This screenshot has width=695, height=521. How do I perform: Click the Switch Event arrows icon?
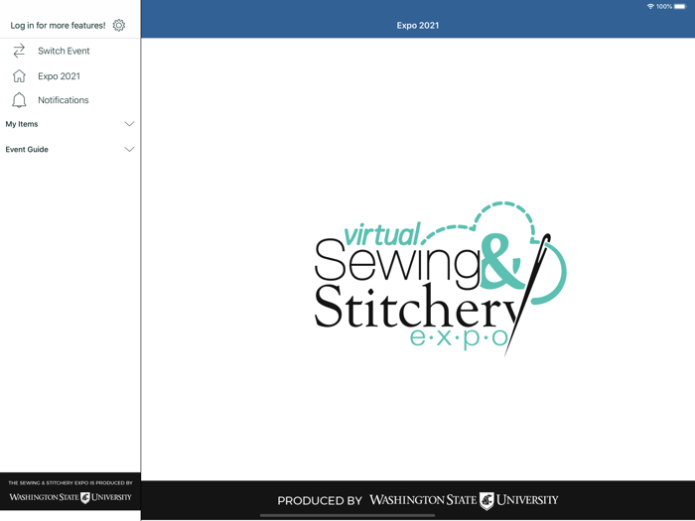[x=19, y=51]
